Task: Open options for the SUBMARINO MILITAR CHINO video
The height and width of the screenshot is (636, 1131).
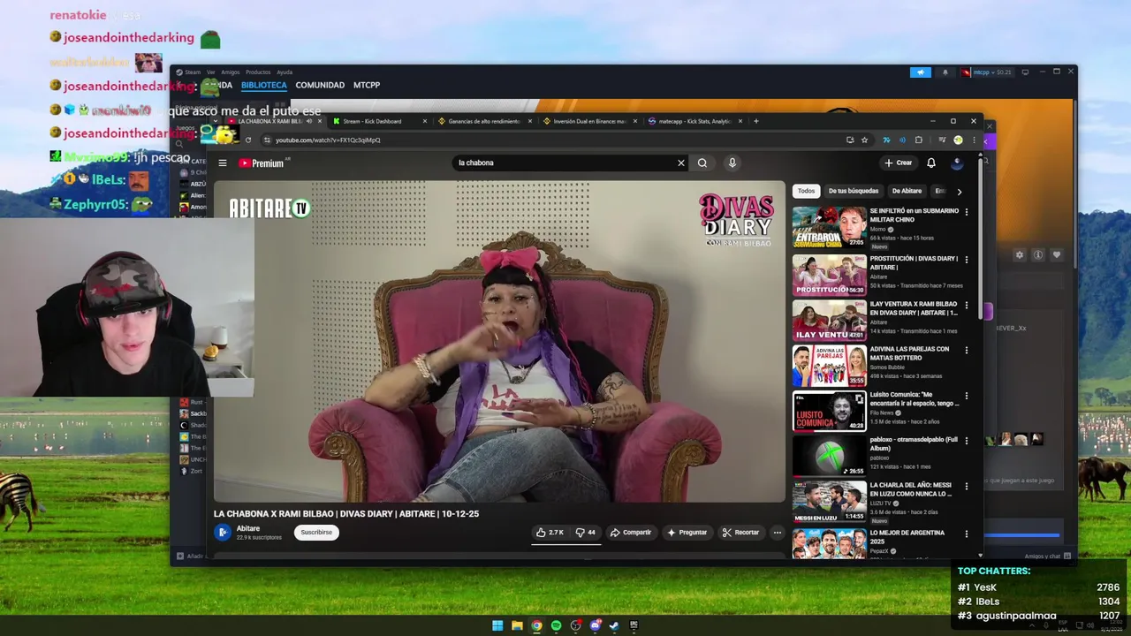Action: tap(966, 212)
